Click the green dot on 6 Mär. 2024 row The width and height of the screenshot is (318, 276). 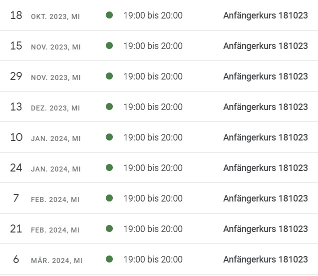pos(109,259)
